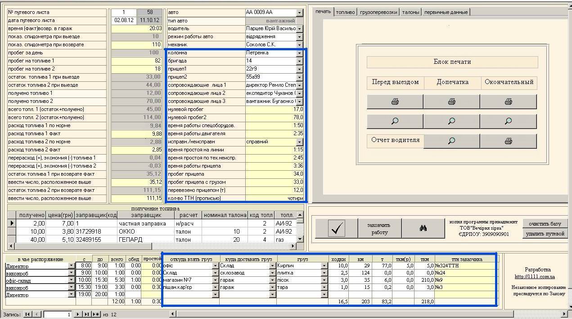Print the 'Окончательный' waybill version
The height and width of the screenshot is (319, 572).
pyautogui.click(x=508, y=102)
